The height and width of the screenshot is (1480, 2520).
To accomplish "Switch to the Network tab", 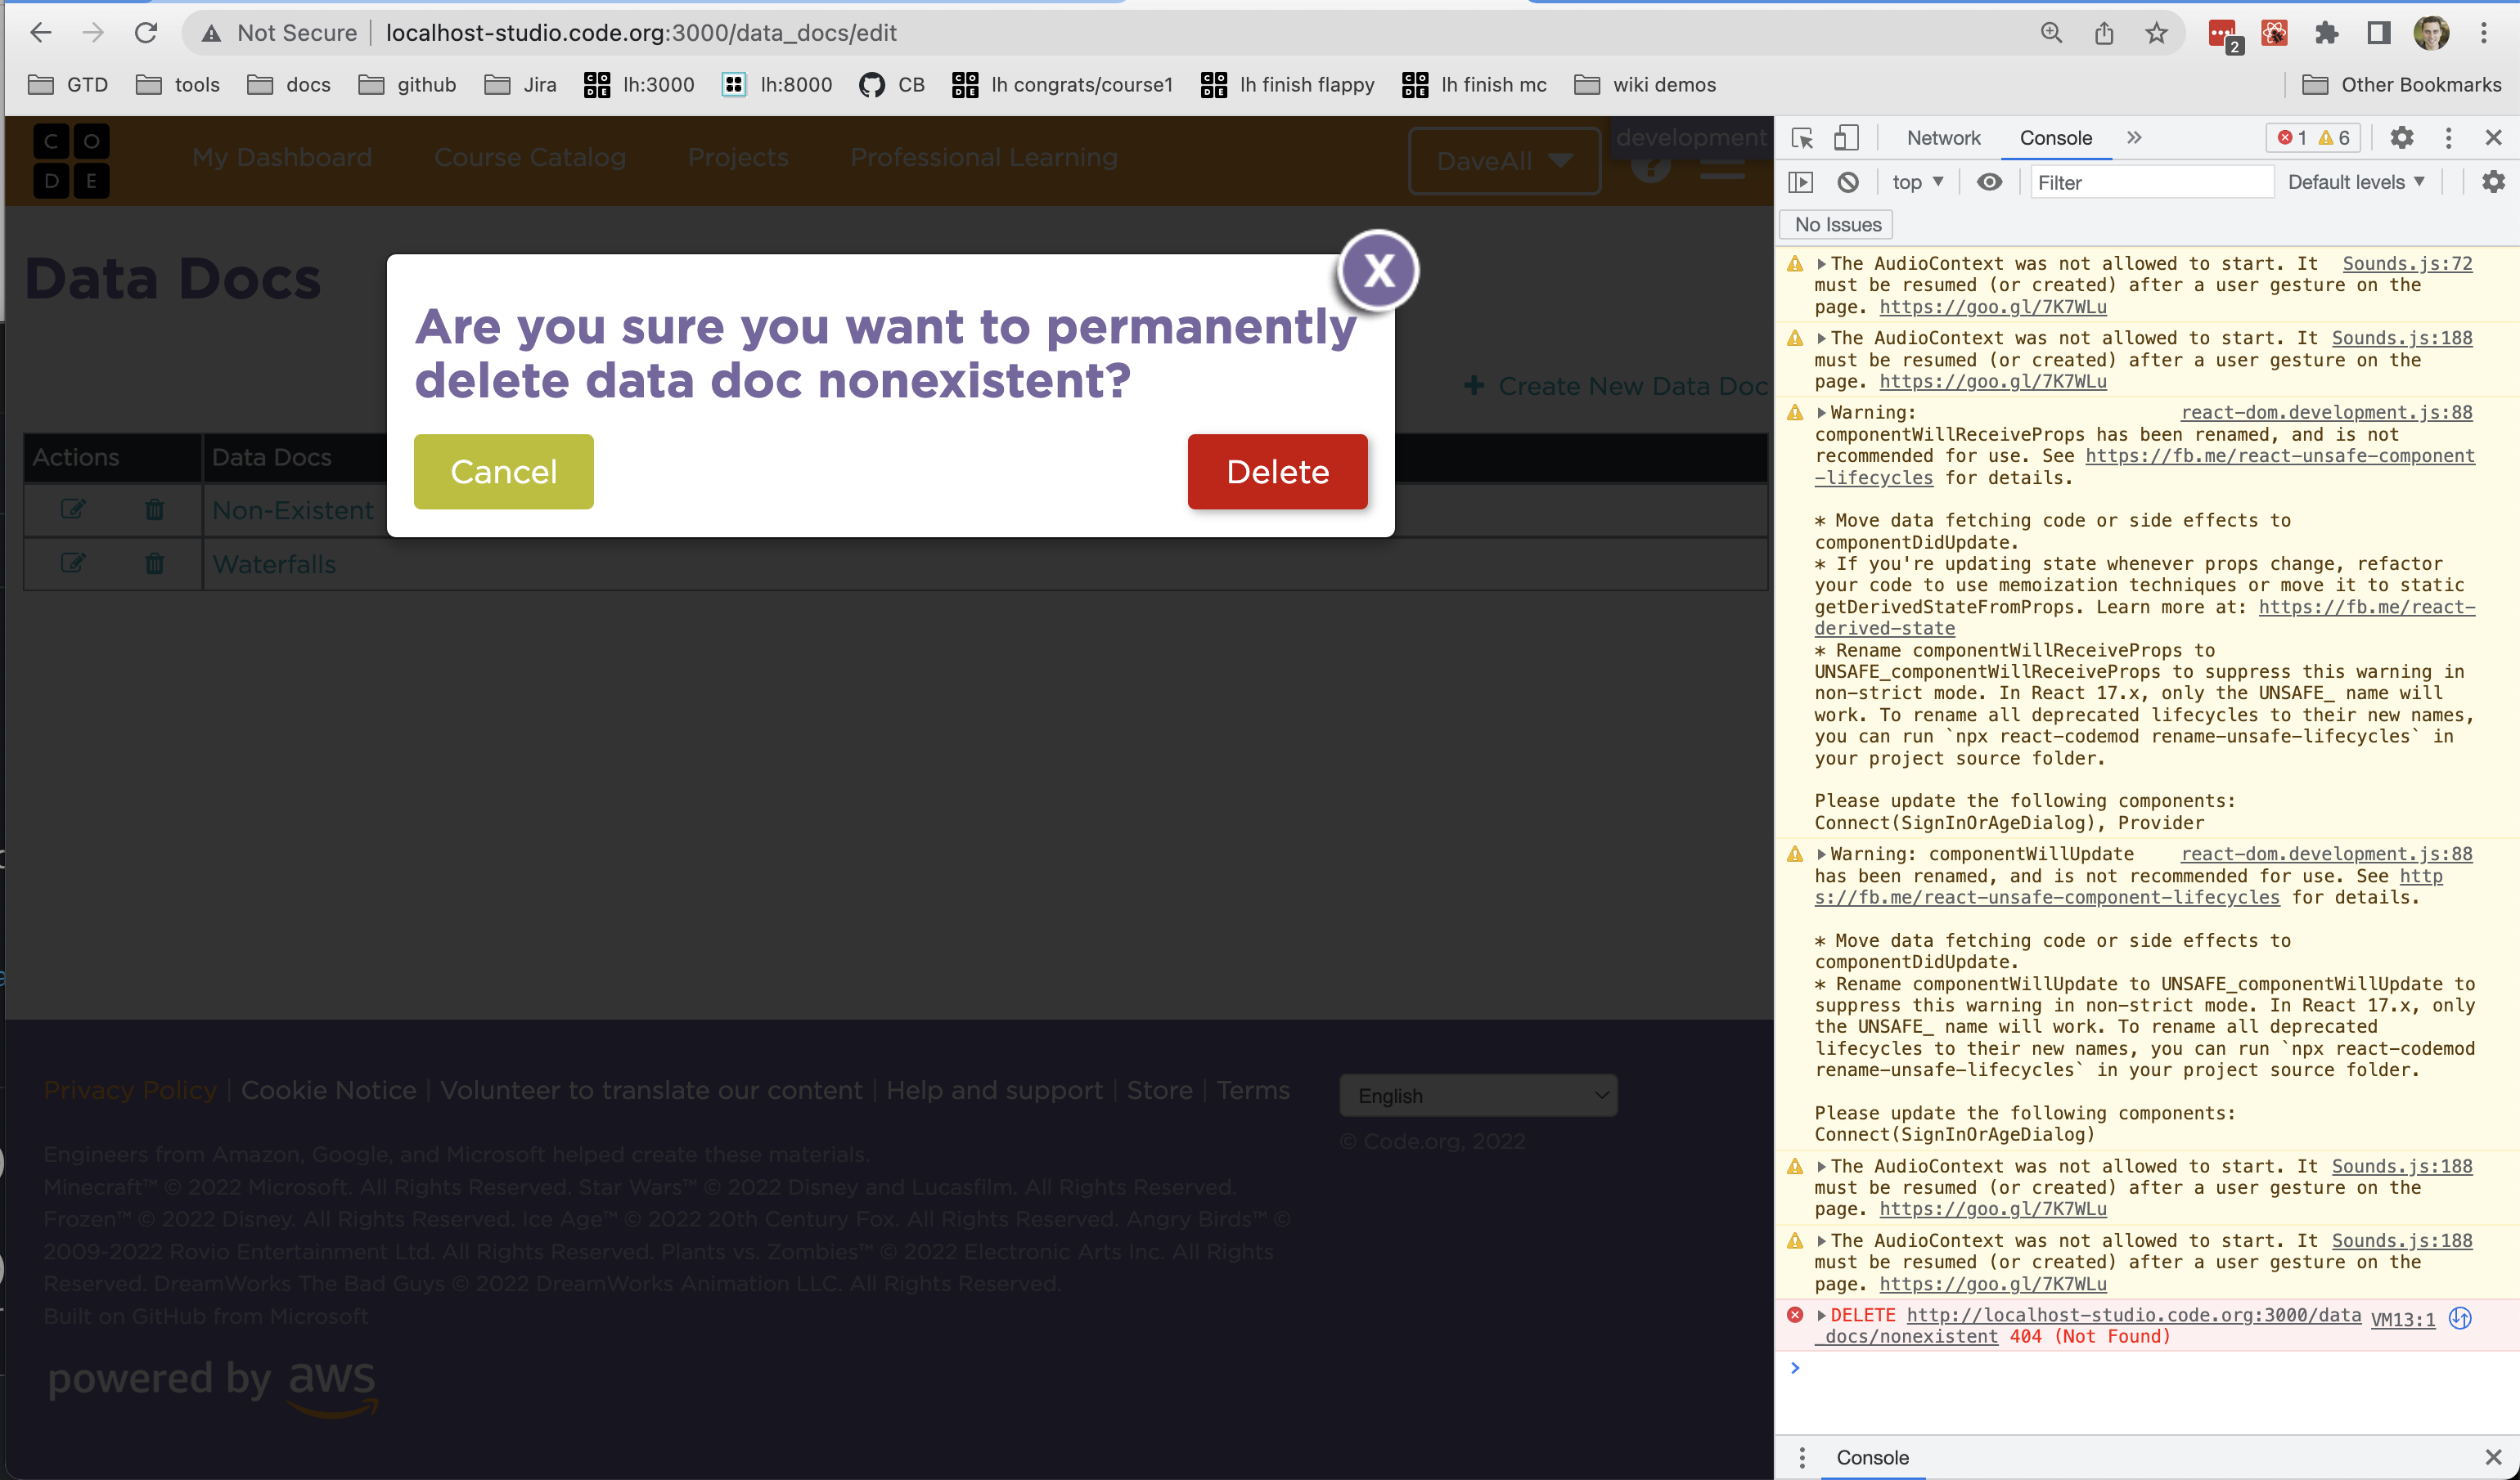I will (x=1943, y=138).
